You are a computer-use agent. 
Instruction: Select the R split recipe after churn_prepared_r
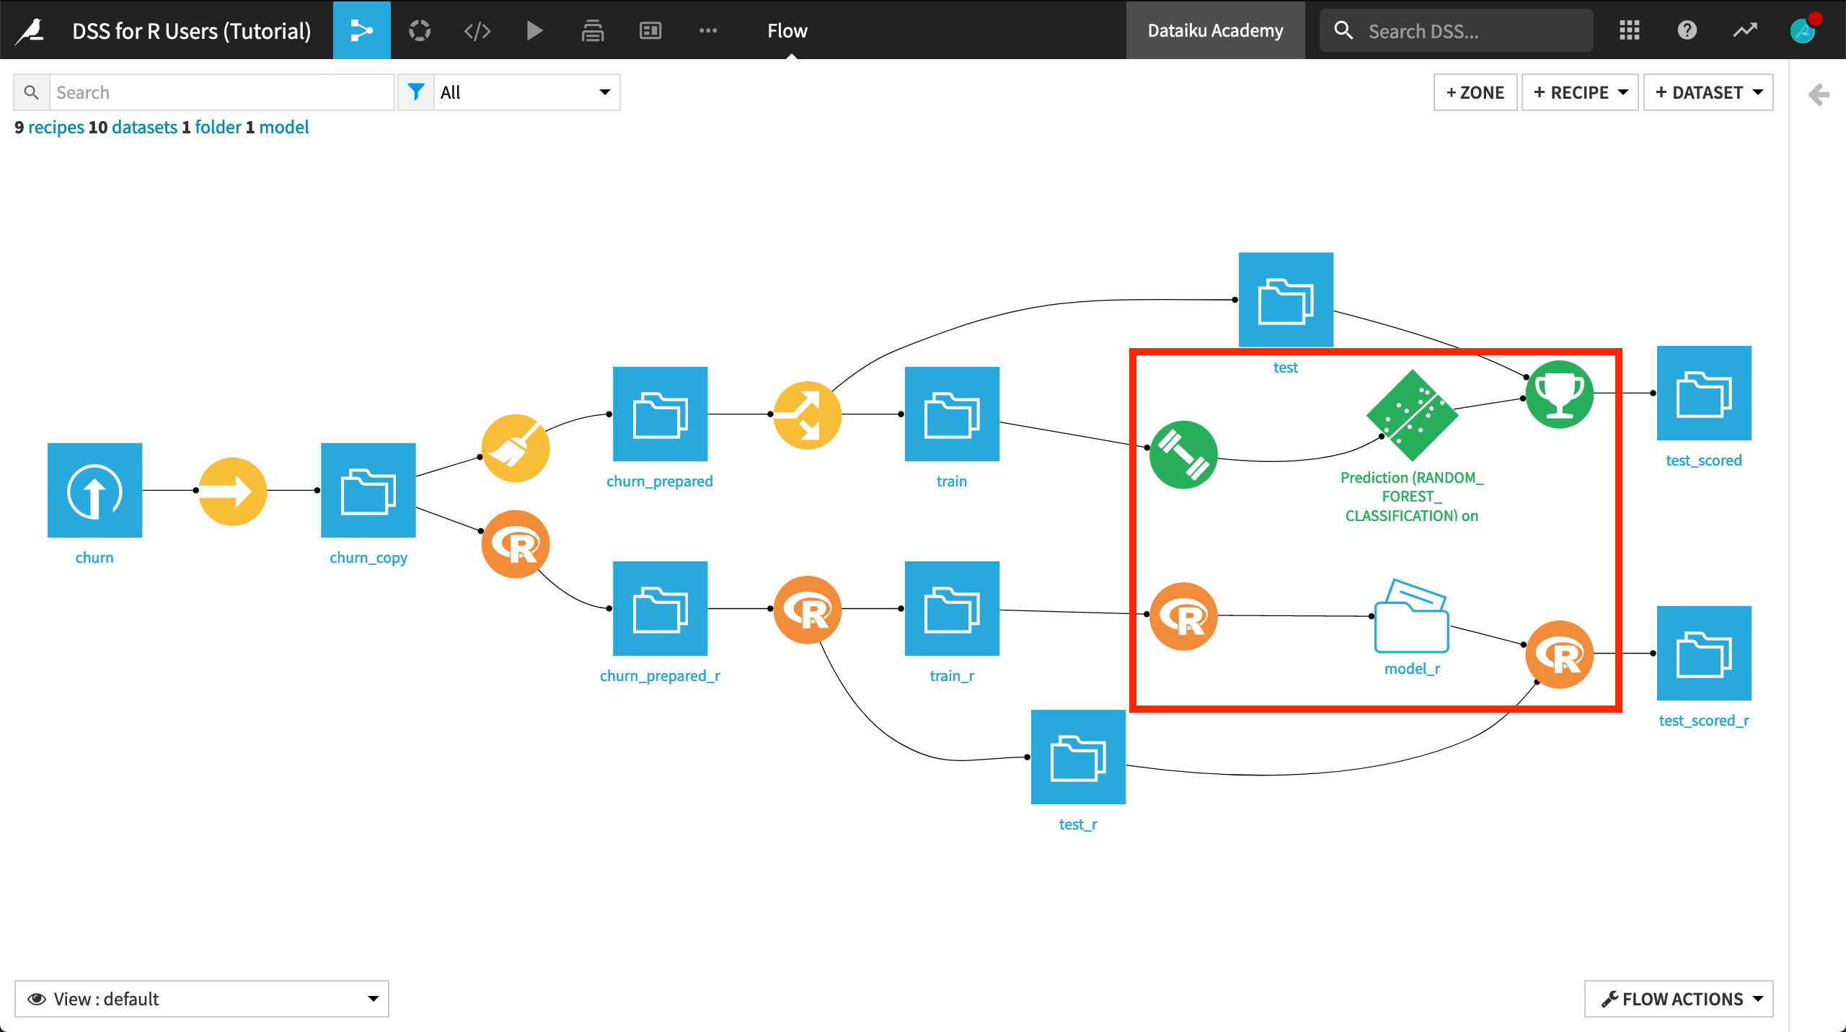[x=808, y=610]
